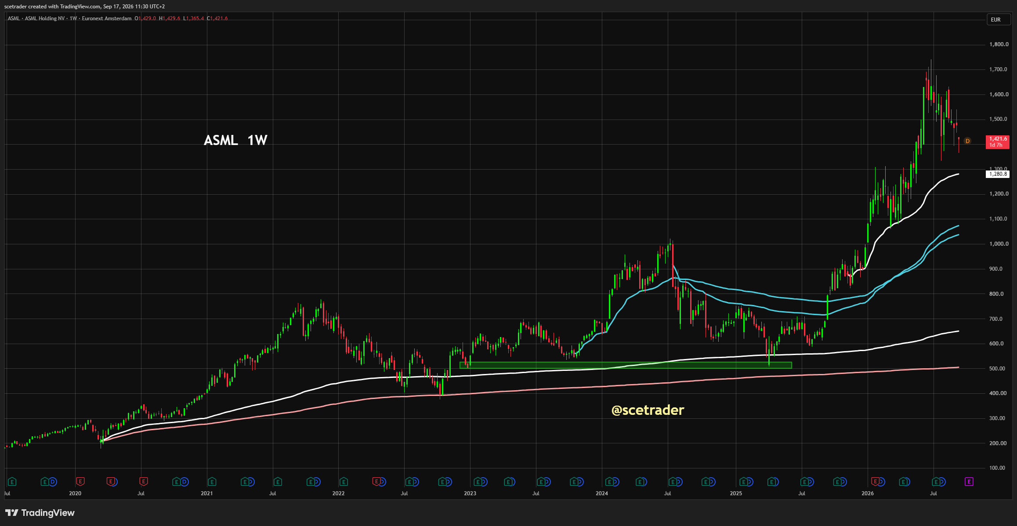Click the green earnings E marker at 2021
The image size is (1017, 526).
point(212,482)
